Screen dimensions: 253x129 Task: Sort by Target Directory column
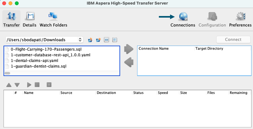click(223, 48)
